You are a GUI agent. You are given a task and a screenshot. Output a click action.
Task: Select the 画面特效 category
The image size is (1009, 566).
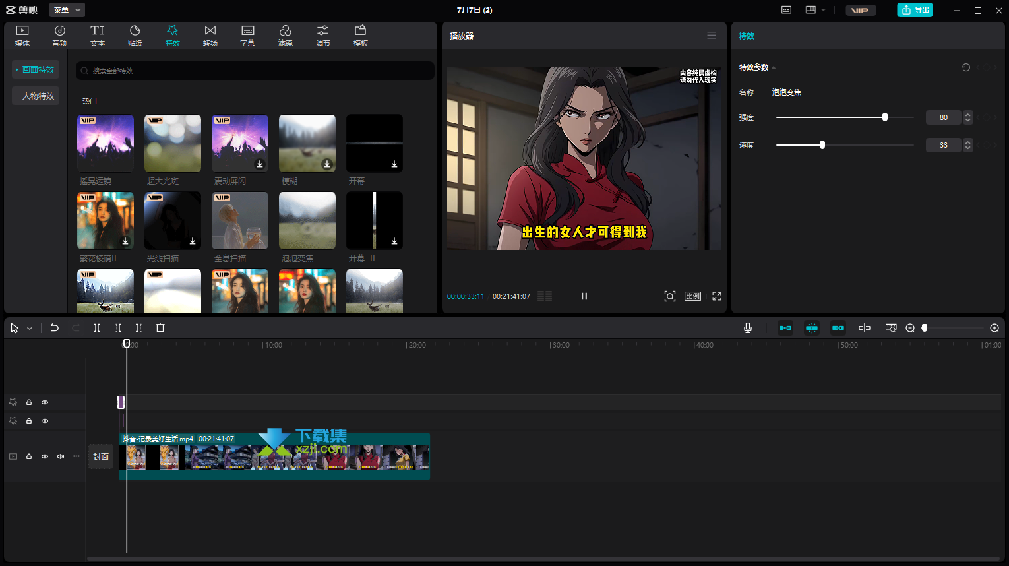pos(36,69)
